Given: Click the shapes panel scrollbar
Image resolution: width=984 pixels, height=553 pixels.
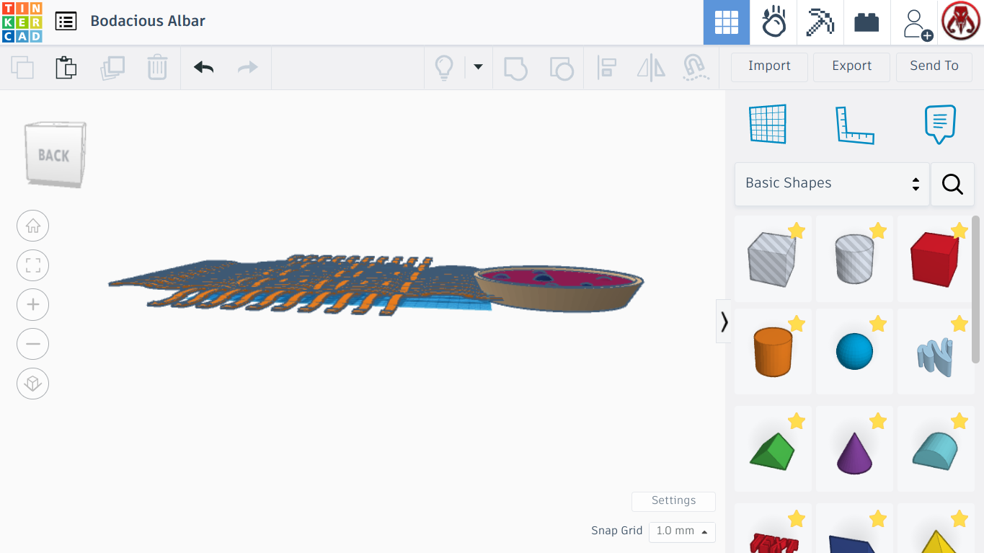Looking at the screenshot, I should 976,288.
